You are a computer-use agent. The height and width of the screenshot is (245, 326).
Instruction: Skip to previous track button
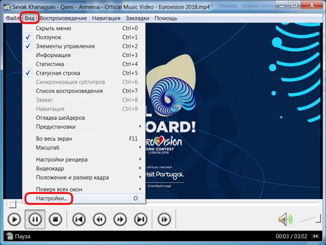click(79, 219)
